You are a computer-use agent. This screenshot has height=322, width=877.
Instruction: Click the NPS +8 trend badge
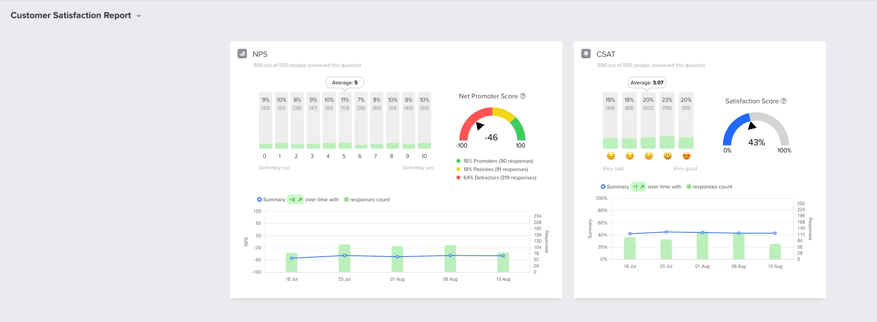295,199
